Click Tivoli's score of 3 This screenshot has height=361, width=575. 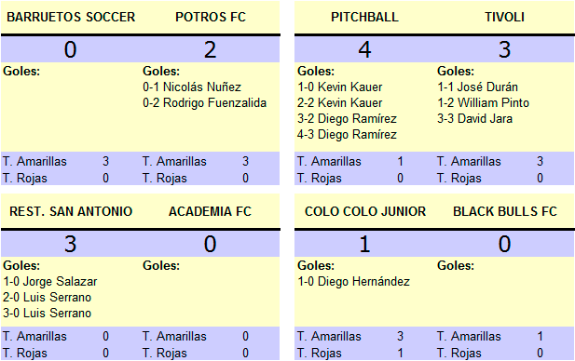click(x=504, y=49)
